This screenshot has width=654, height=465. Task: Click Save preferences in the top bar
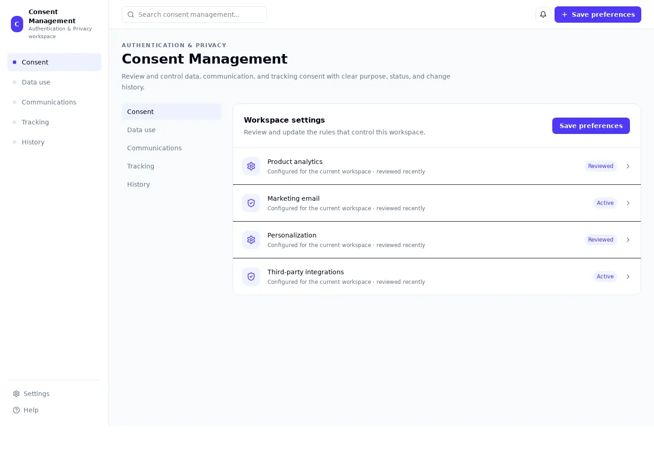point(598,15)
